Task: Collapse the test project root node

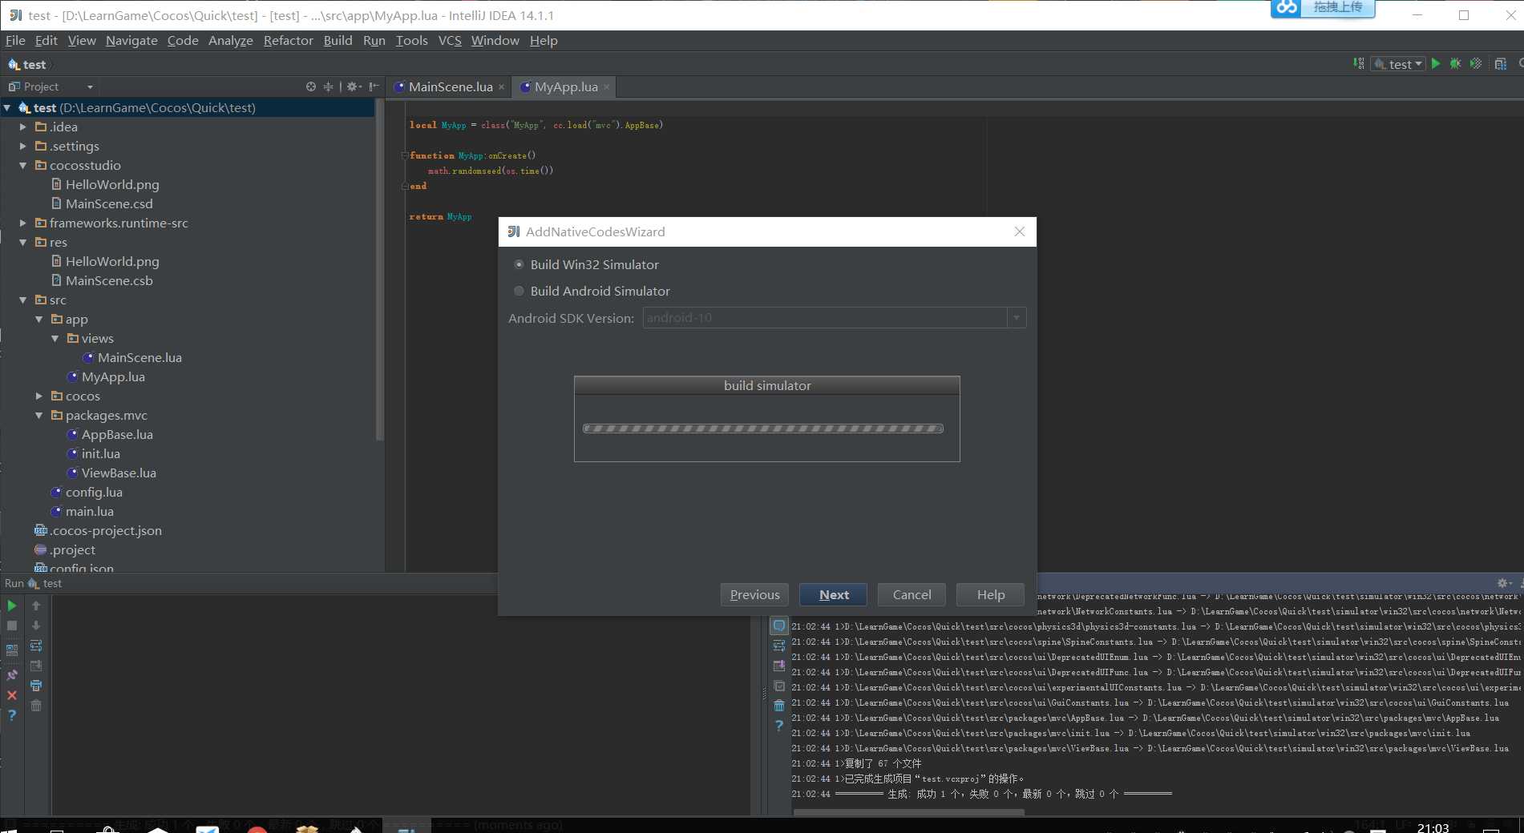Action: pos(7,107)
